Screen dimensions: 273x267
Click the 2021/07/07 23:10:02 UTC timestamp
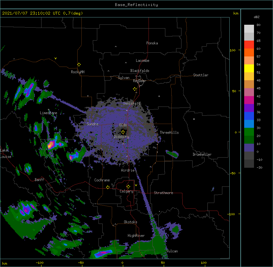point(42,13)
